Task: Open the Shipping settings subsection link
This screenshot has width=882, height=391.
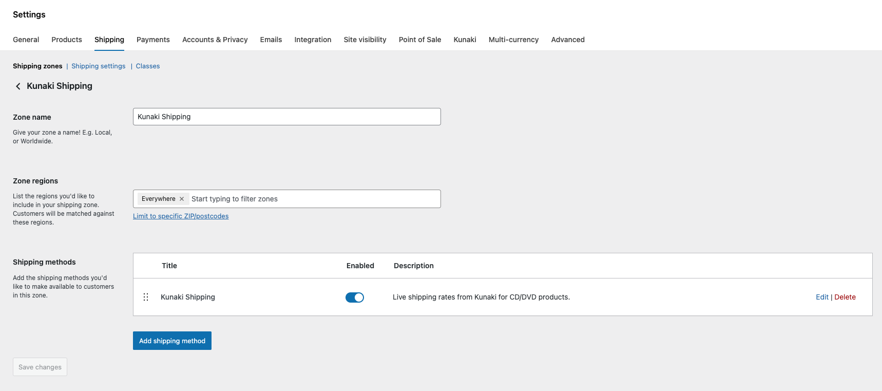Action: (99, 66)
